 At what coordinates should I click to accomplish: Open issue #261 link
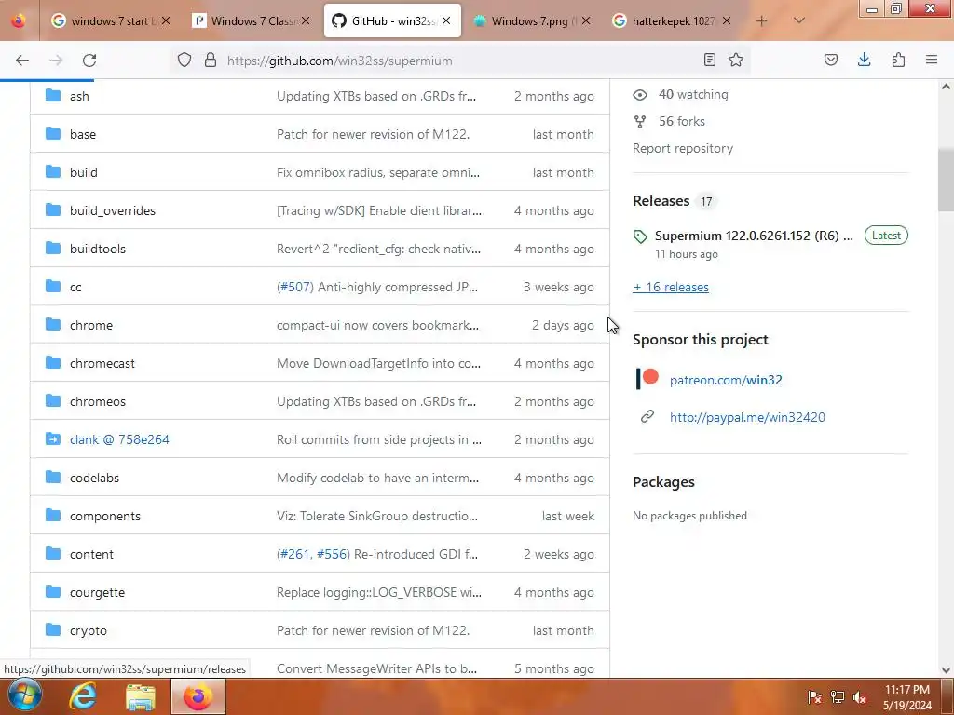point(294,554)
